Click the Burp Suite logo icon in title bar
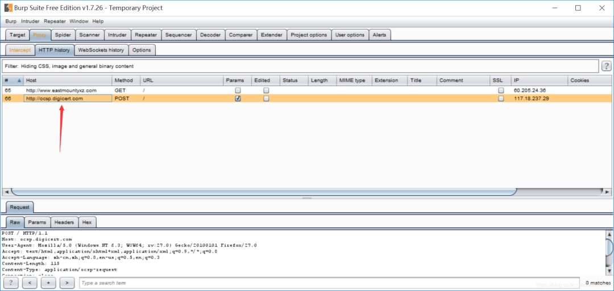Image resolution: width=614 pixels, height=291 pixels. 8,8
